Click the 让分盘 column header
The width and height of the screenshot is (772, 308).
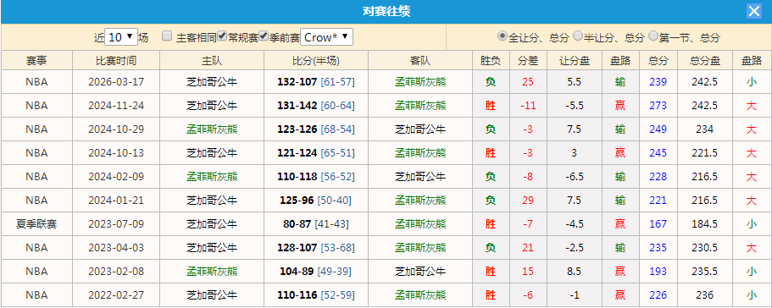(x=575, y=60)
